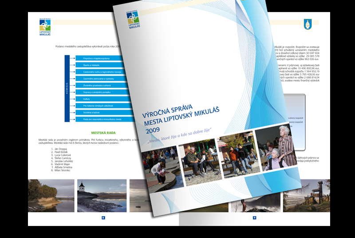Select 'Dopravy a verejného poriadku' box
This screenshot has height=238, width=355.
tap(103, 92)
